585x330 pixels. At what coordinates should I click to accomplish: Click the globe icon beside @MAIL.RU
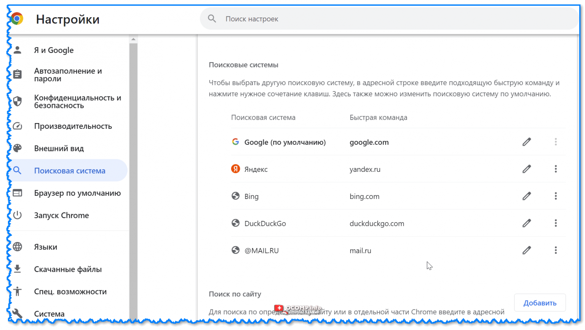[236, 250]
